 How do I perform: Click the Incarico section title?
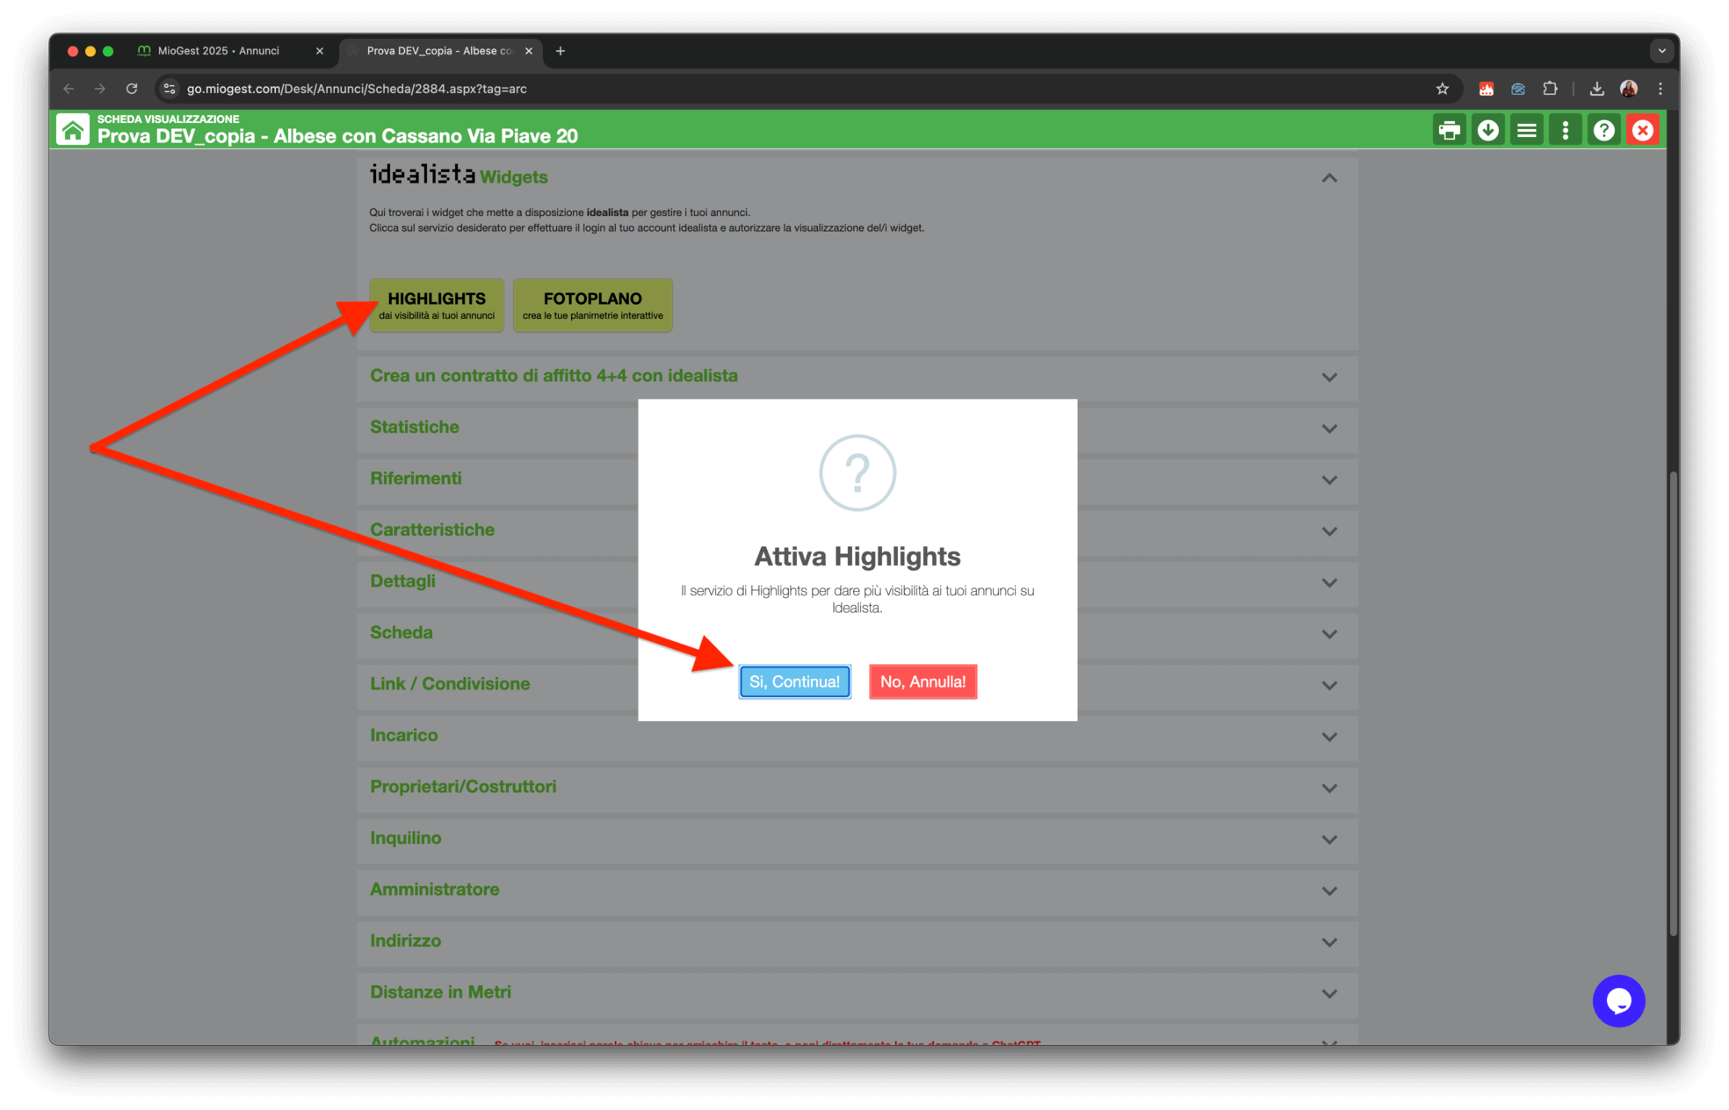pos(404,735)
